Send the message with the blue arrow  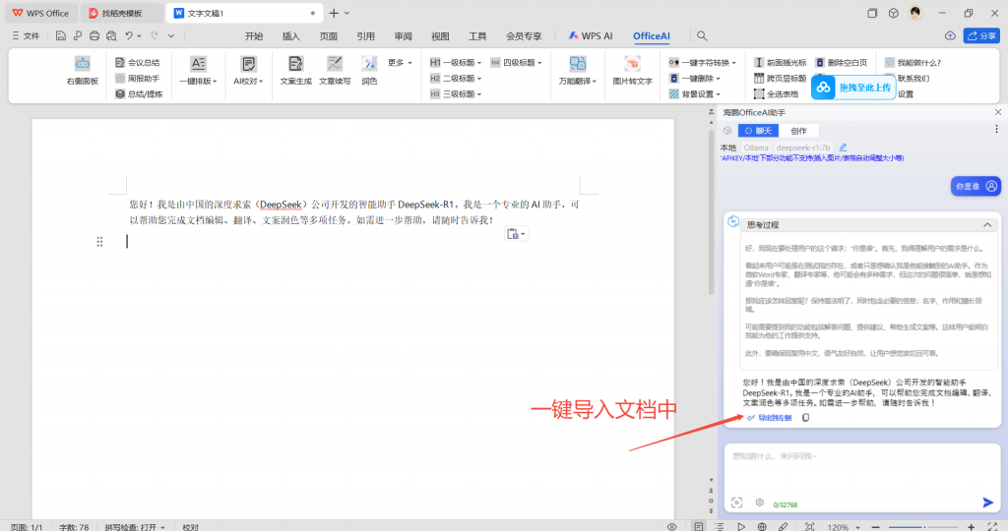988,502
